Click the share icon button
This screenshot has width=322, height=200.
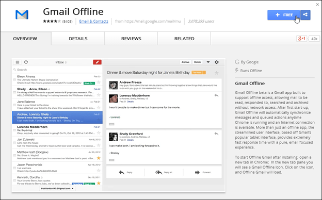click(x=305, y=15)
